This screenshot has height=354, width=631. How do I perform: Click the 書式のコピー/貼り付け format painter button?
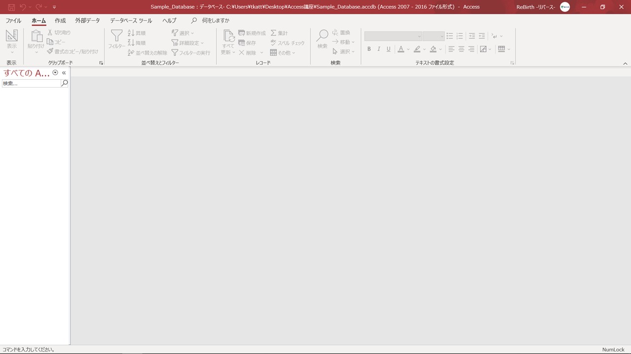pos(73,52)
